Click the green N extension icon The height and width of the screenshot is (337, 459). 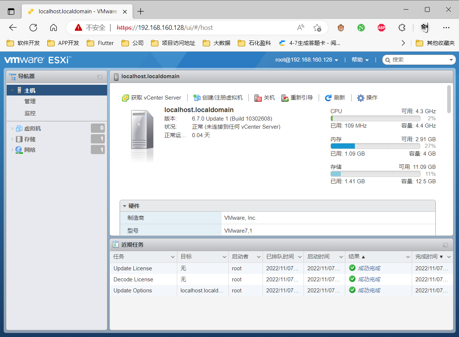(361, 28)
